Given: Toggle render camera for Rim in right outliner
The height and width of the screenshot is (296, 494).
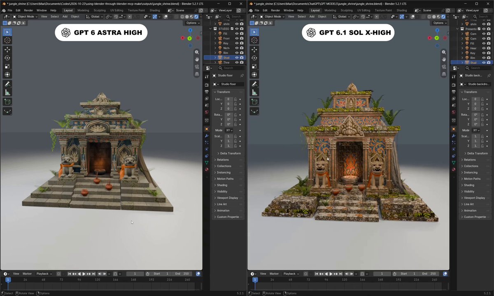Looking at the screenshot, I should [x=489, y=58].
